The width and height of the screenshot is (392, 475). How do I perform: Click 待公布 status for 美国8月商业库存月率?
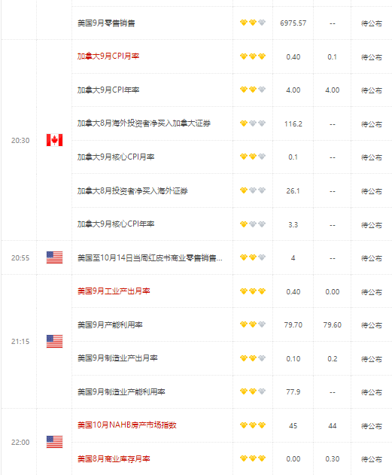tap(372, 459)
